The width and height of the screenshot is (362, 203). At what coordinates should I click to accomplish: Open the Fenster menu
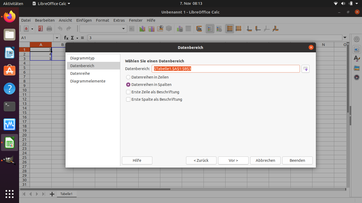tap(136, 20)
